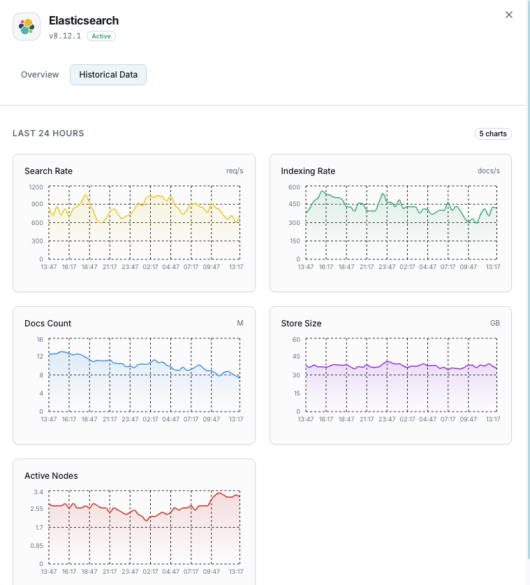Toggle the Active status badge
The width and height of the screenshot is (530, 585).
coord(101,36)
